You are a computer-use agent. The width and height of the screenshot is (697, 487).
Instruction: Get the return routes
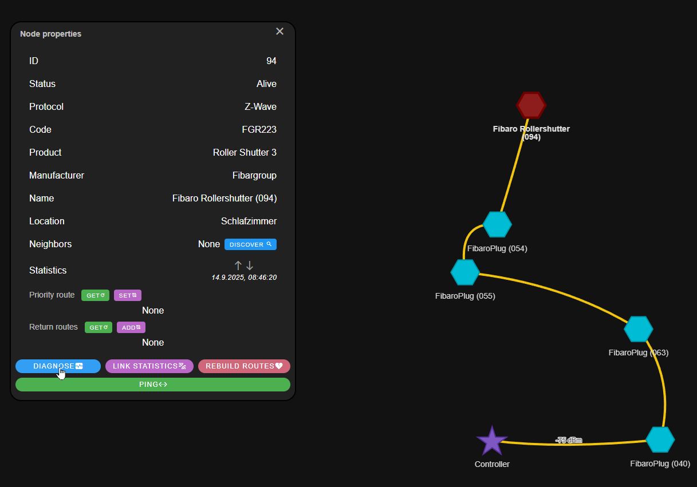pyautogui.click(x=99, y=327)
